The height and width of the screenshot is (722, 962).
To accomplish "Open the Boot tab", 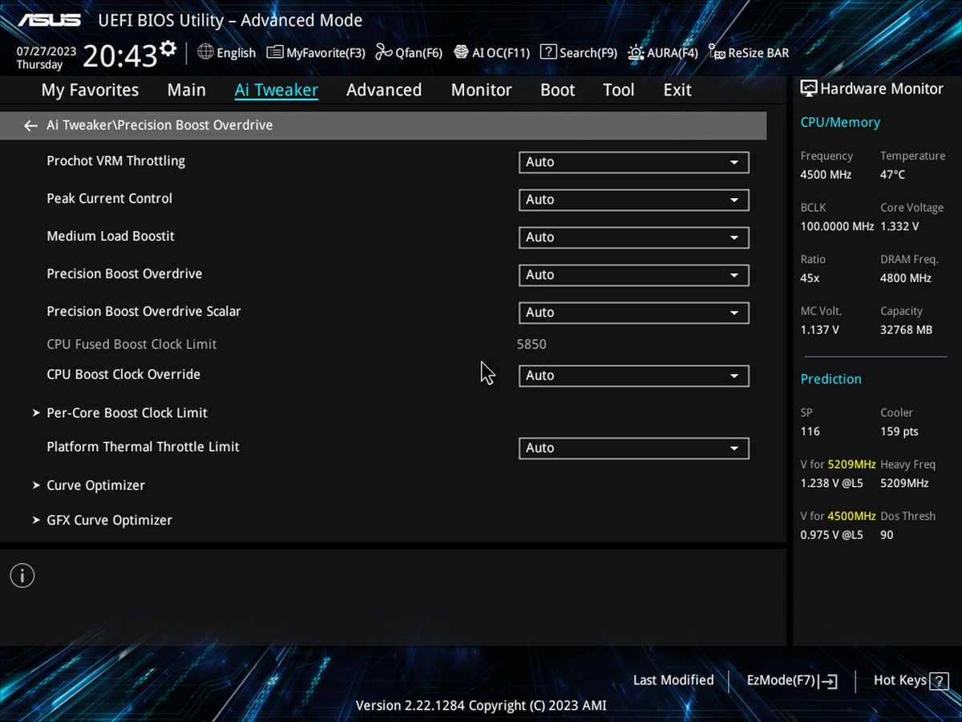I will tap(558, 90).
